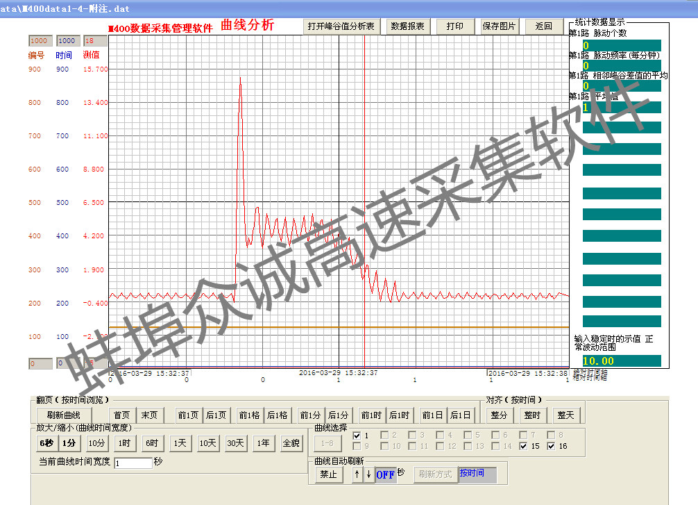Open the 数据报表 data report
The image size is (698, 505).
[408, 26]
